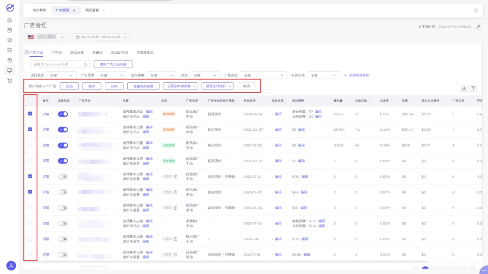Tick the select-all checkbox in table header

tap(30, 101)
